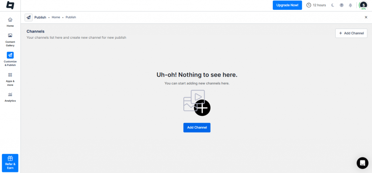Image resolution: width=372 pixels, height=173 pixels.
Task: Click the blue Add Channel button in center
Action: click(x=197, y=127)
